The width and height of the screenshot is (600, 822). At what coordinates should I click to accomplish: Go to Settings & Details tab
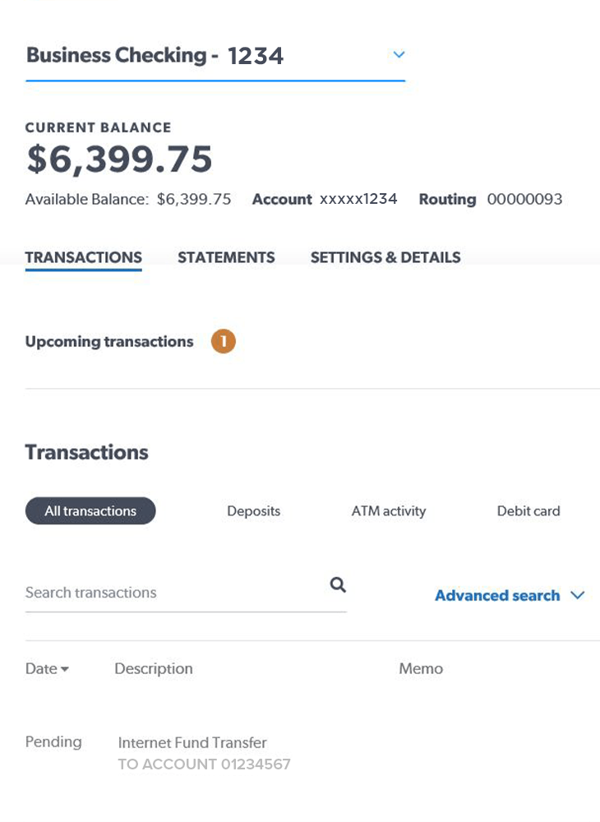coord(385,257)
